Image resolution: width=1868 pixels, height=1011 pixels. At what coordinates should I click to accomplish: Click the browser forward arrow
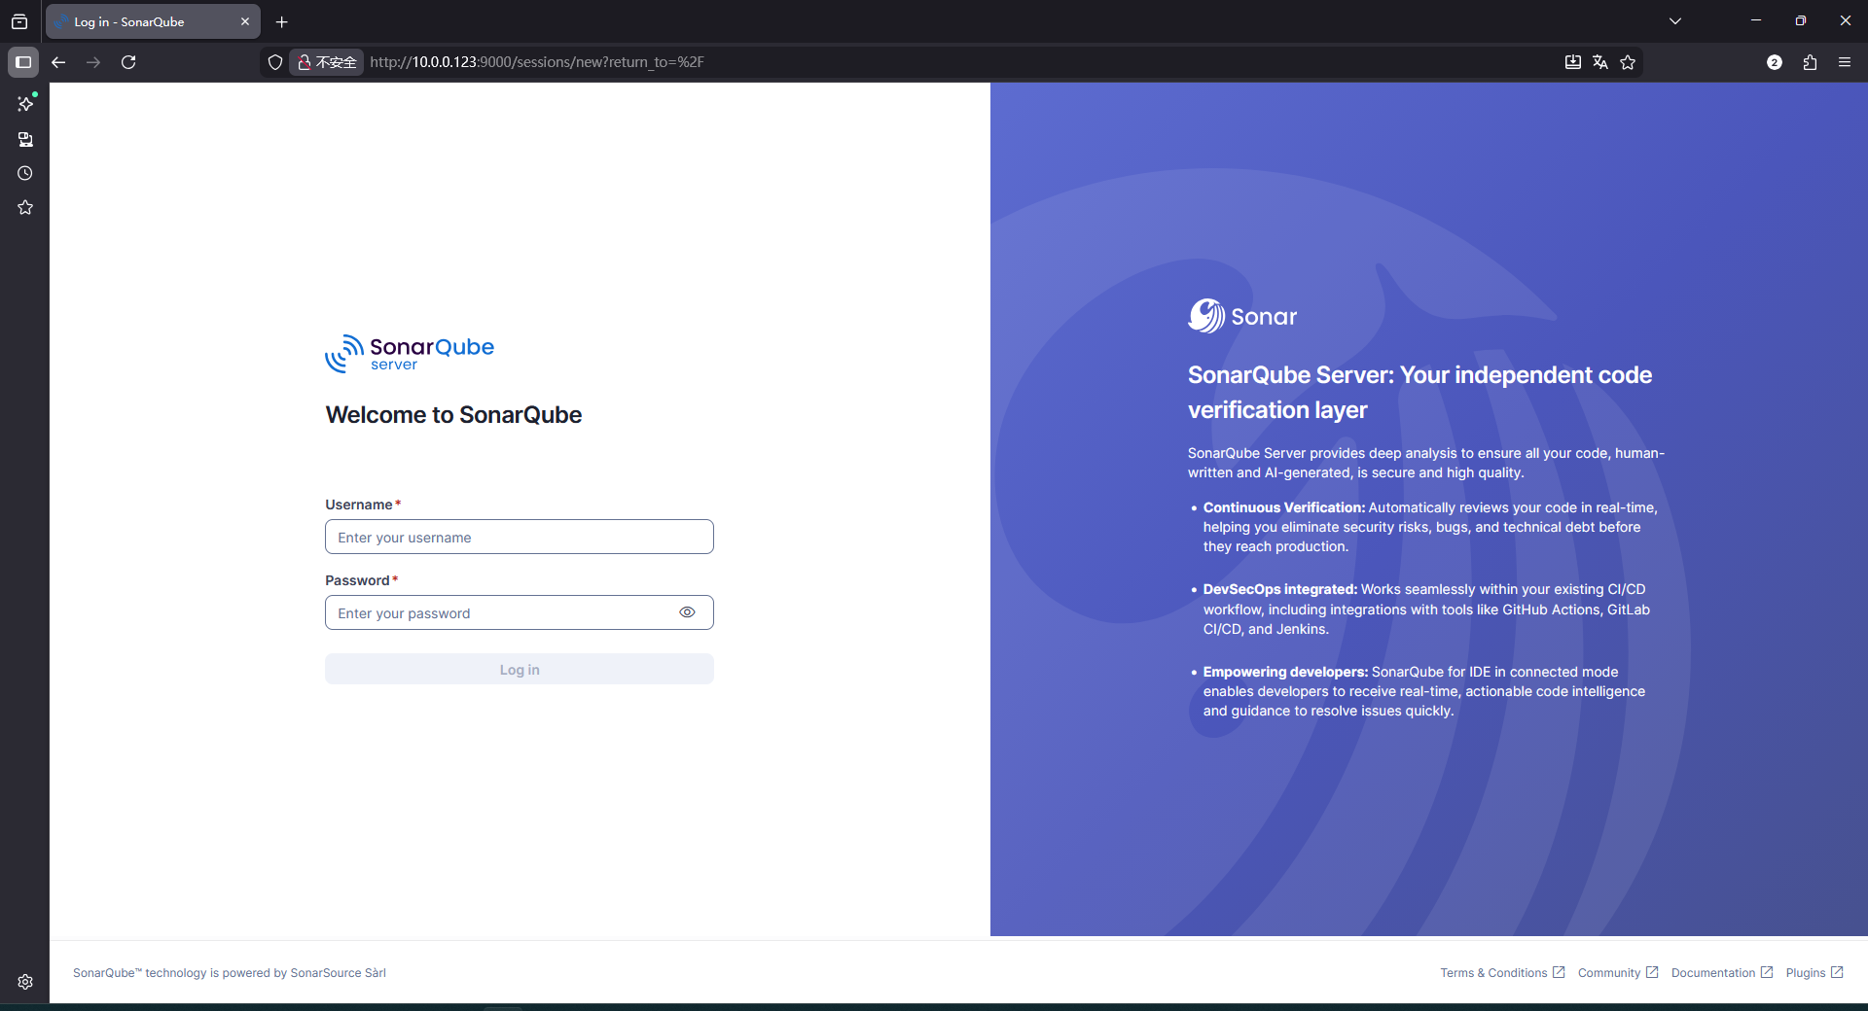coord(93,62)
